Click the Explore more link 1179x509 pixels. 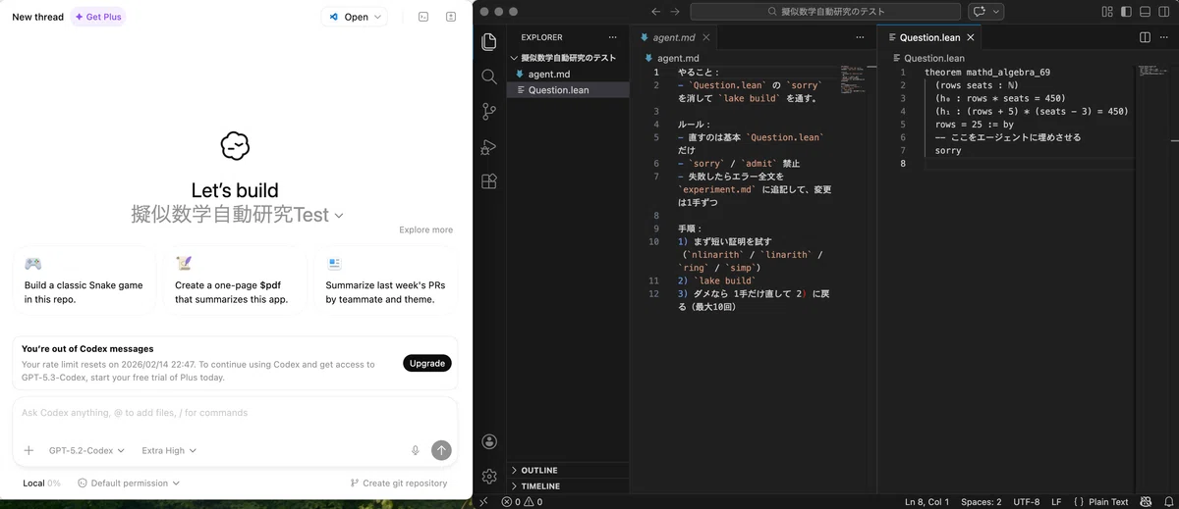click(426, 229)
